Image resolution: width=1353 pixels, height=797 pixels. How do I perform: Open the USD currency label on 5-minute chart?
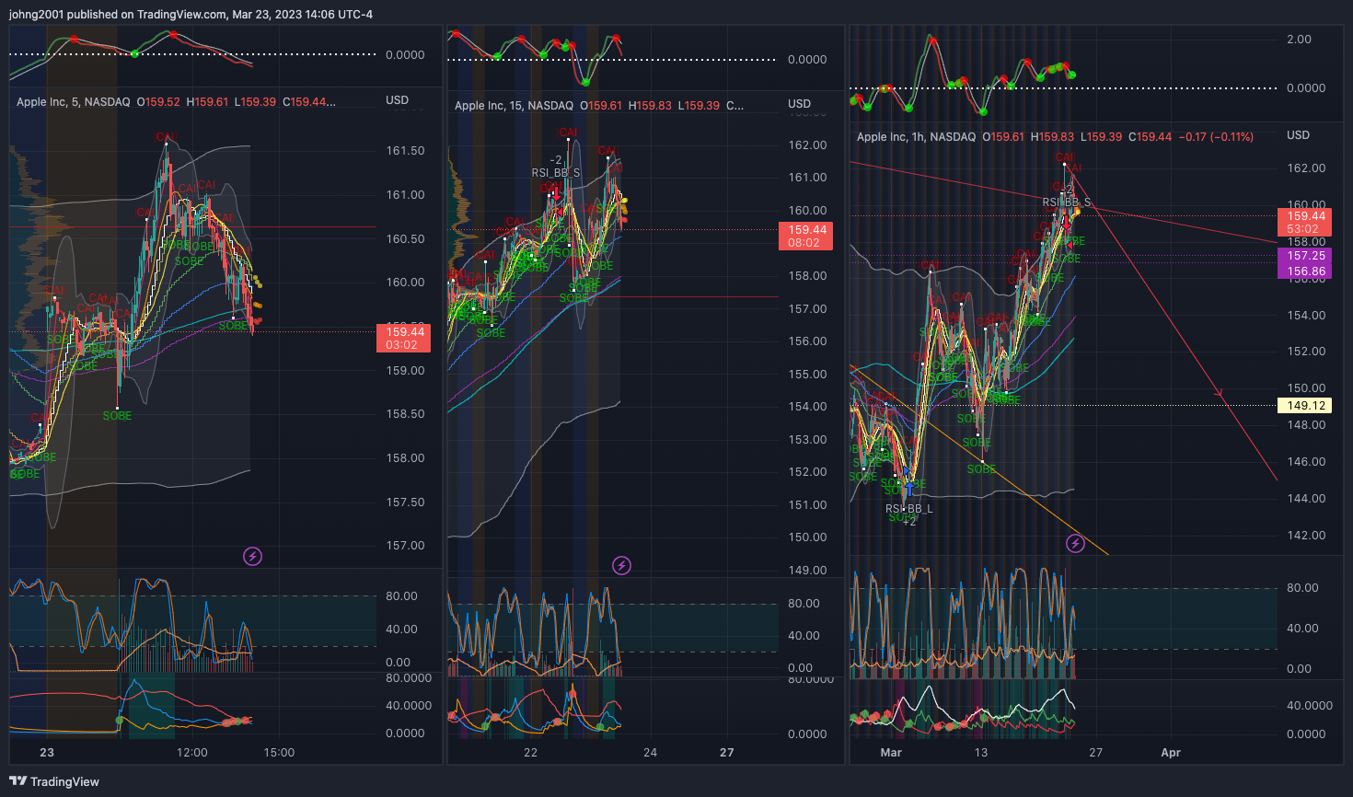point(397,100)
